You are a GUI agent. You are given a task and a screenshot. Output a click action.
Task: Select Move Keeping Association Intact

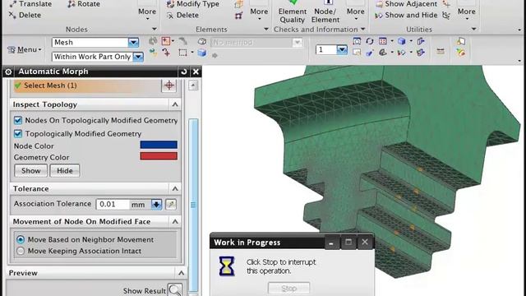(x=21, y=251)
